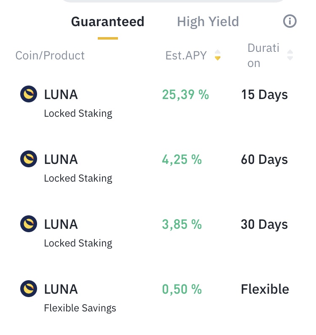
Task: Click the Est.APY column label
Action: pyautogui.click(x=186, y=55)
